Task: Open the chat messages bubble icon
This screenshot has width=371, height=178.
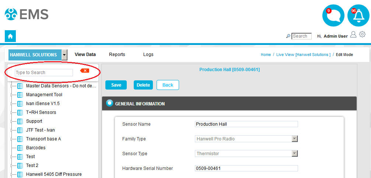Action: tap(333, 16)
